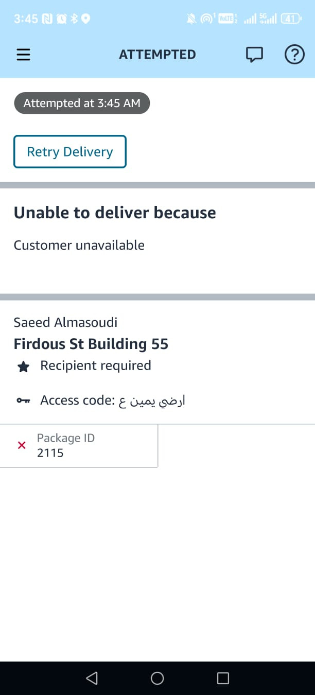
Task: Tap the Firdous St Building 55 address
Action: pyautogui.click(x=91, y=344)
